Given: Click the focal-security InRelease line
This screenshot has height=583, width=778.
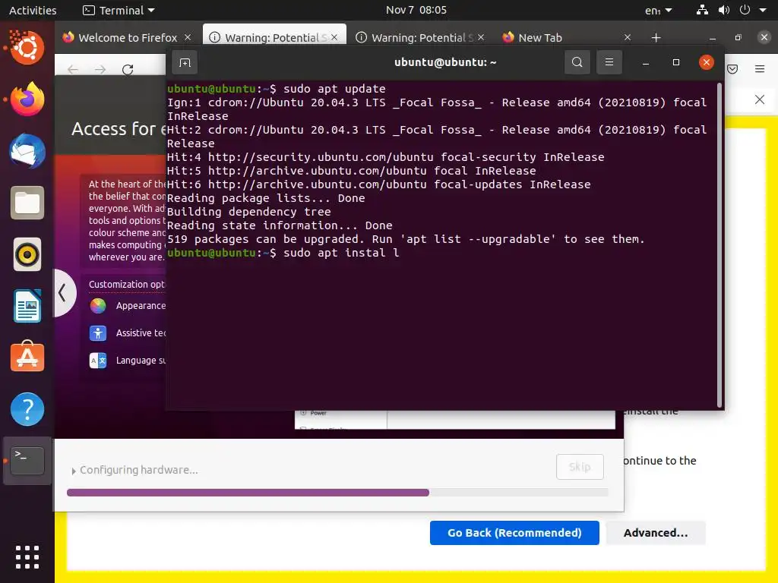Looking at the screenshot, I should click(385, 157).
